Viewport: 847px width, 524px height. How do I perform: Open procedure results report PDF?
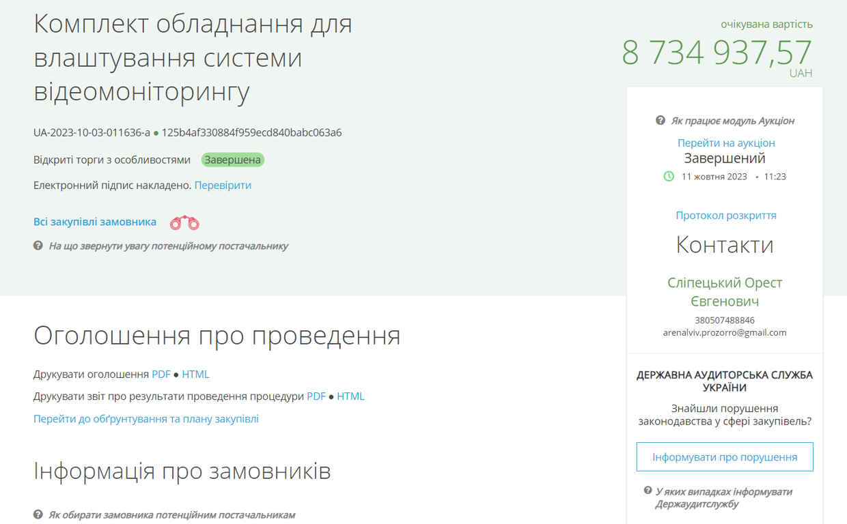pyautogui.click(x=316, y=396)
